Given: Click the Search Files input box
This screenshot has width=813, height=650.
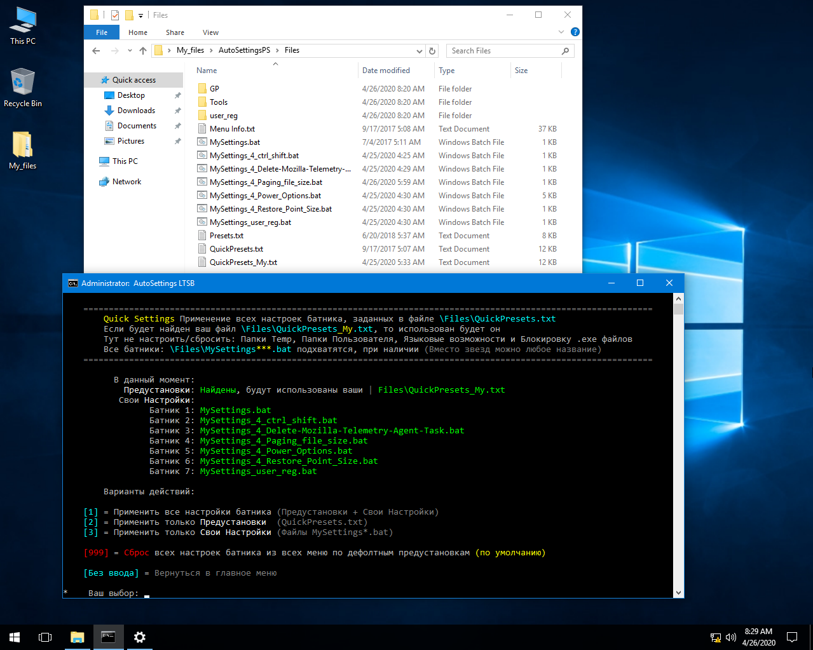Looking at the screenshot, I should 502,51.
